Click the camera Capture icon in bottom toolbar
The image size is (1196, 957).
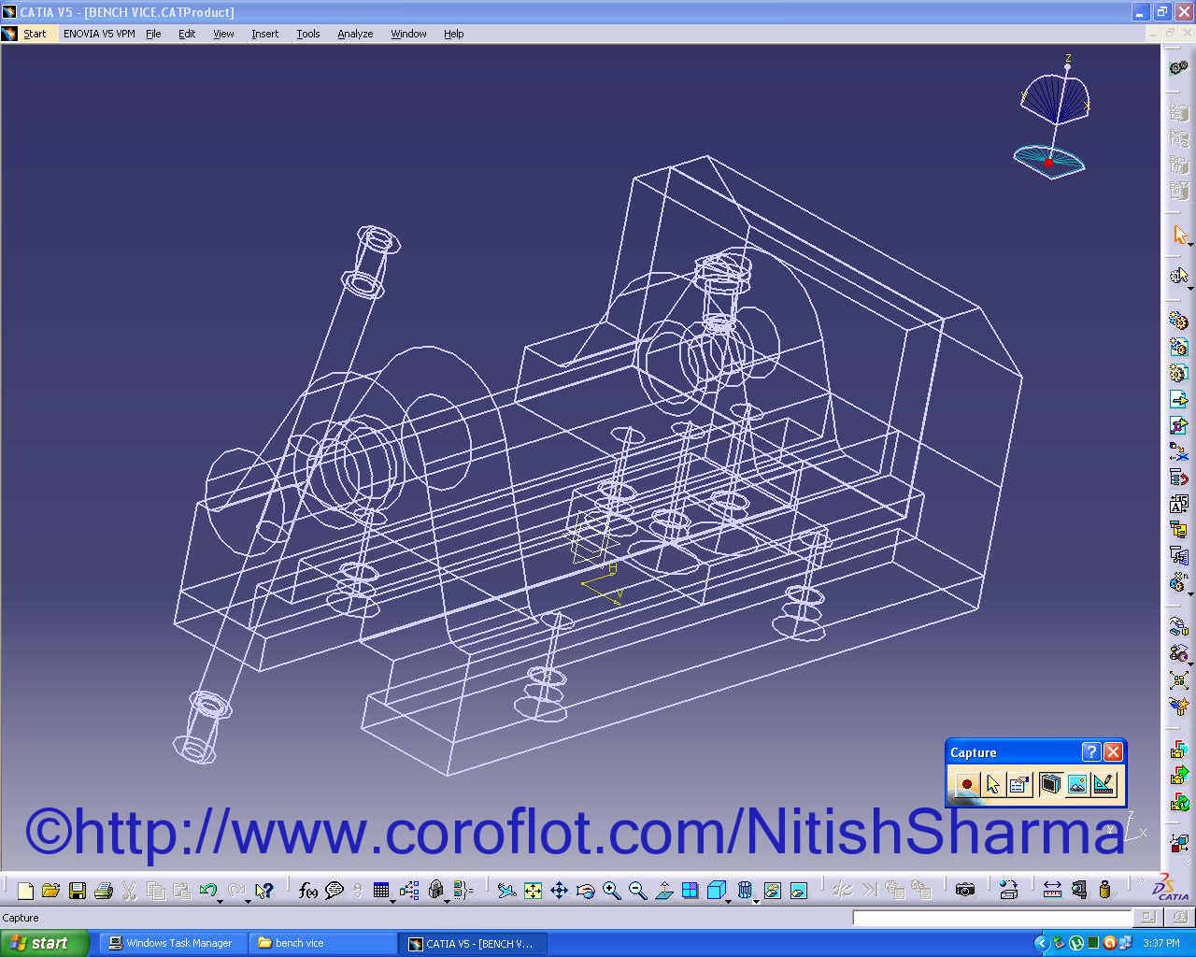[967, 890]
